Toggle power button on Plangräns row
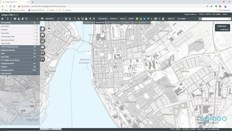The image size is (232, 131). pos(37,29)
